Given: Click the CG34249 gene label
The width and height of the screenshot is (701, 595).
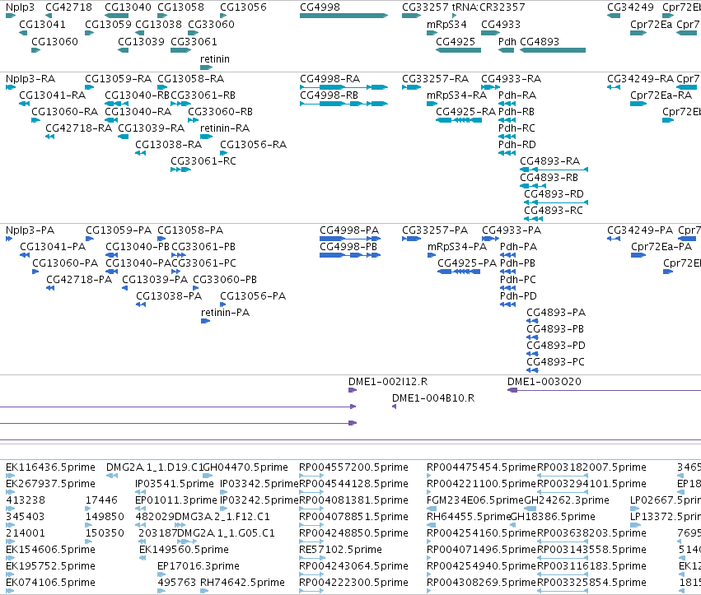Looking at the screenshot, I should tap(630, 7).
